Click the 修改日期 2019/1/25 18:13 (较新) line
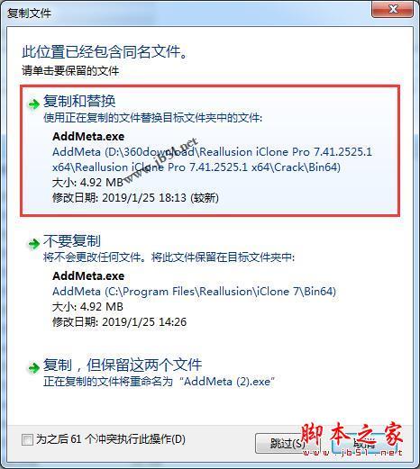Image resolution: width=420 pixels, height=469 pixels. 135,198
